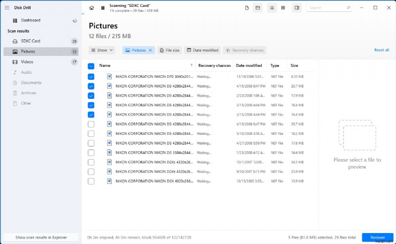Viewport: 396px width, 244px height.
Task: Sort by Recovery chances column header
Action: click(x=214, y=65)
